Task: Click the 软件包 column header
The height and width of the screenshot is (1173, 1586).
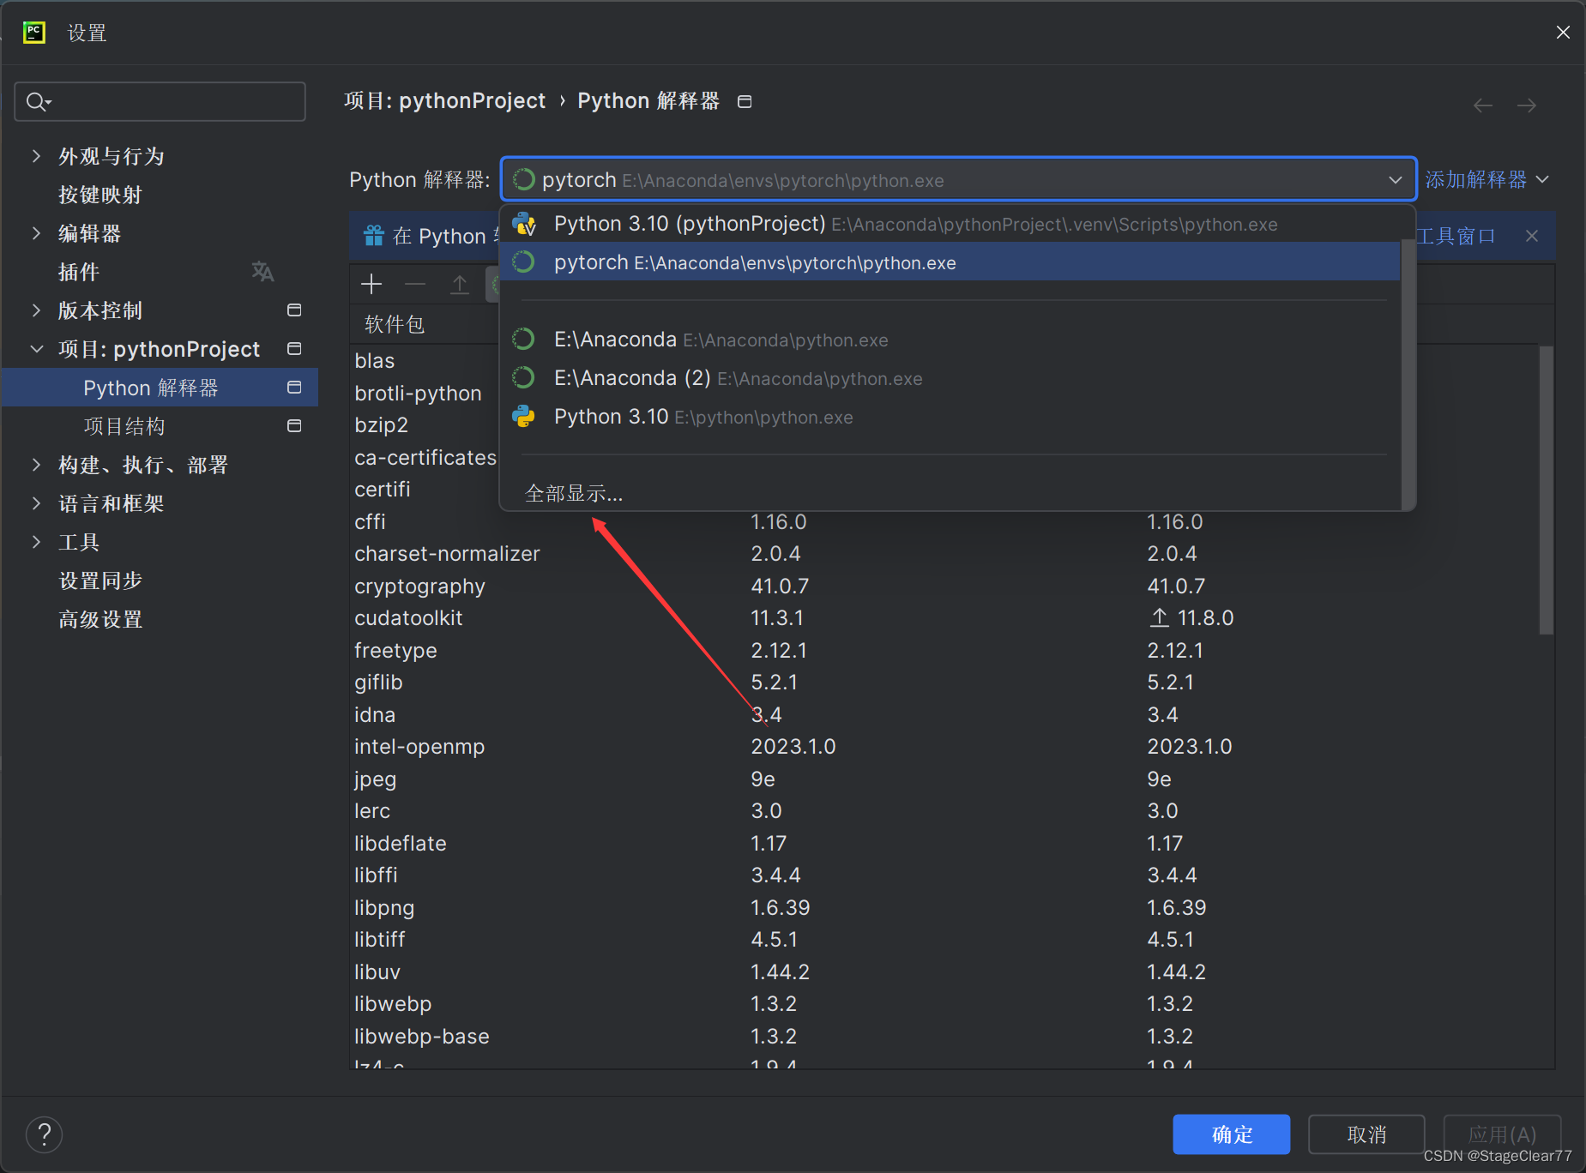Action: click(x=395, y=324)
